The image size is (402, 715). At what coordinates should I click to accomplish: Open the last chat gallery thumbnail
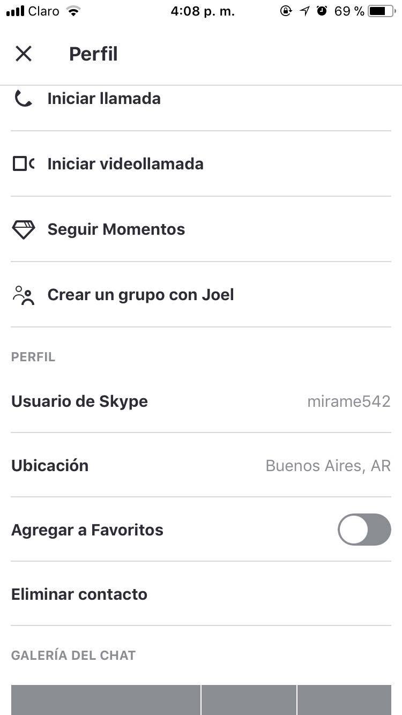pyautogui.click(x=345, y=700)
